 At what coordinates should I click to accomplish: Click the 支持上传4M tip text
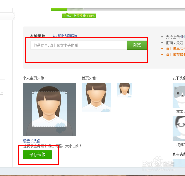pos(175,37)
